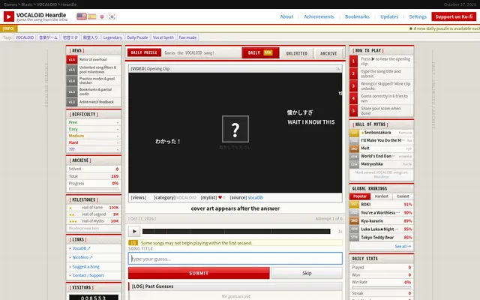The height and width of the screenshot is (300, 480).
Task: Show Popular global rankings
Action: 360,196
